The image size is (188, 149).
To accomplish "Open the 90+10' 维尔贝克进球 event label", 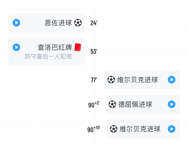I will pos(140,129).
